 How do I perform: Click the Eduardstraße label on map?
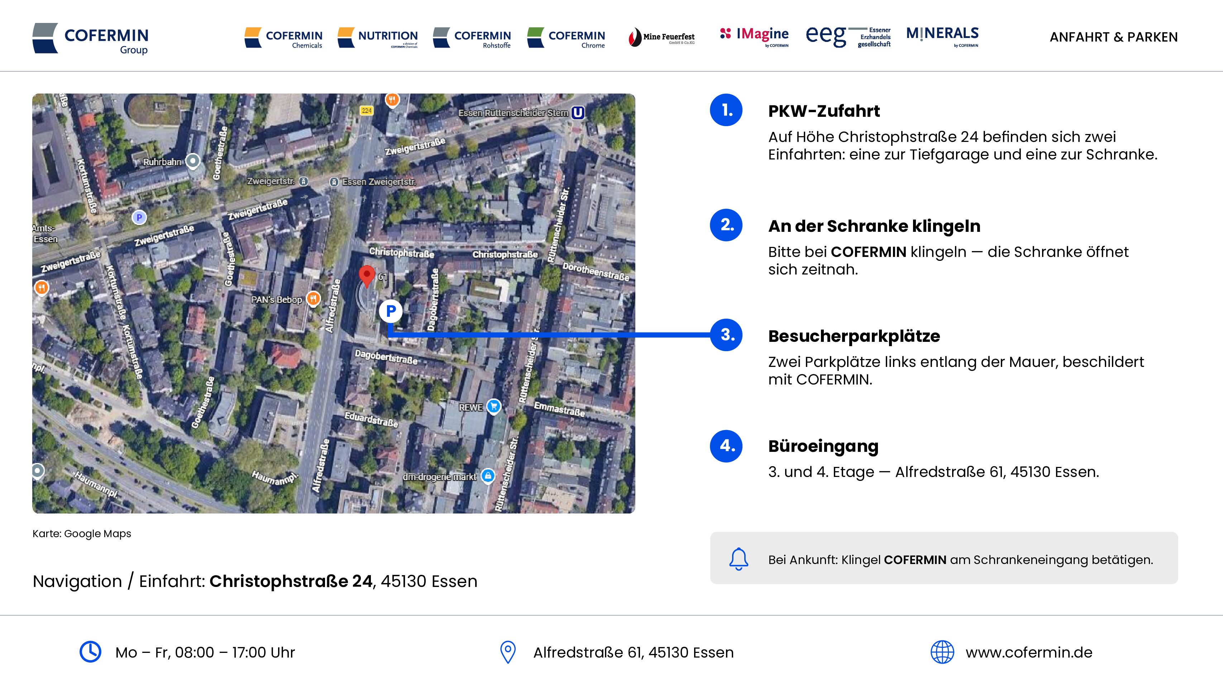coord(371,420)
